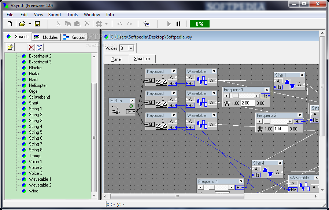Click the Frequenz 2 value field 1.50
Viewport: 329px width, 210px height.
[281, 129]
